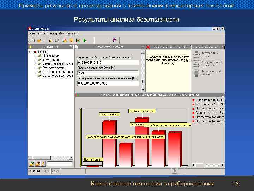Click the purple book help icon in toolbar
Screen dimensions: 254x191
(115, 40)
